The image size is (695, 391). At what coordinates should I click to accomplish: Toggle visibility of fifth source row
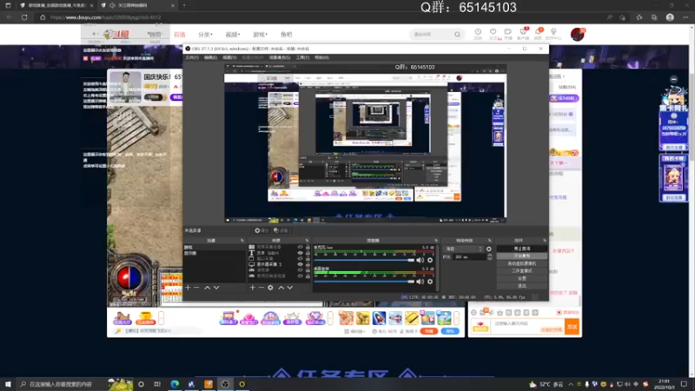click(x=300, y=270)
